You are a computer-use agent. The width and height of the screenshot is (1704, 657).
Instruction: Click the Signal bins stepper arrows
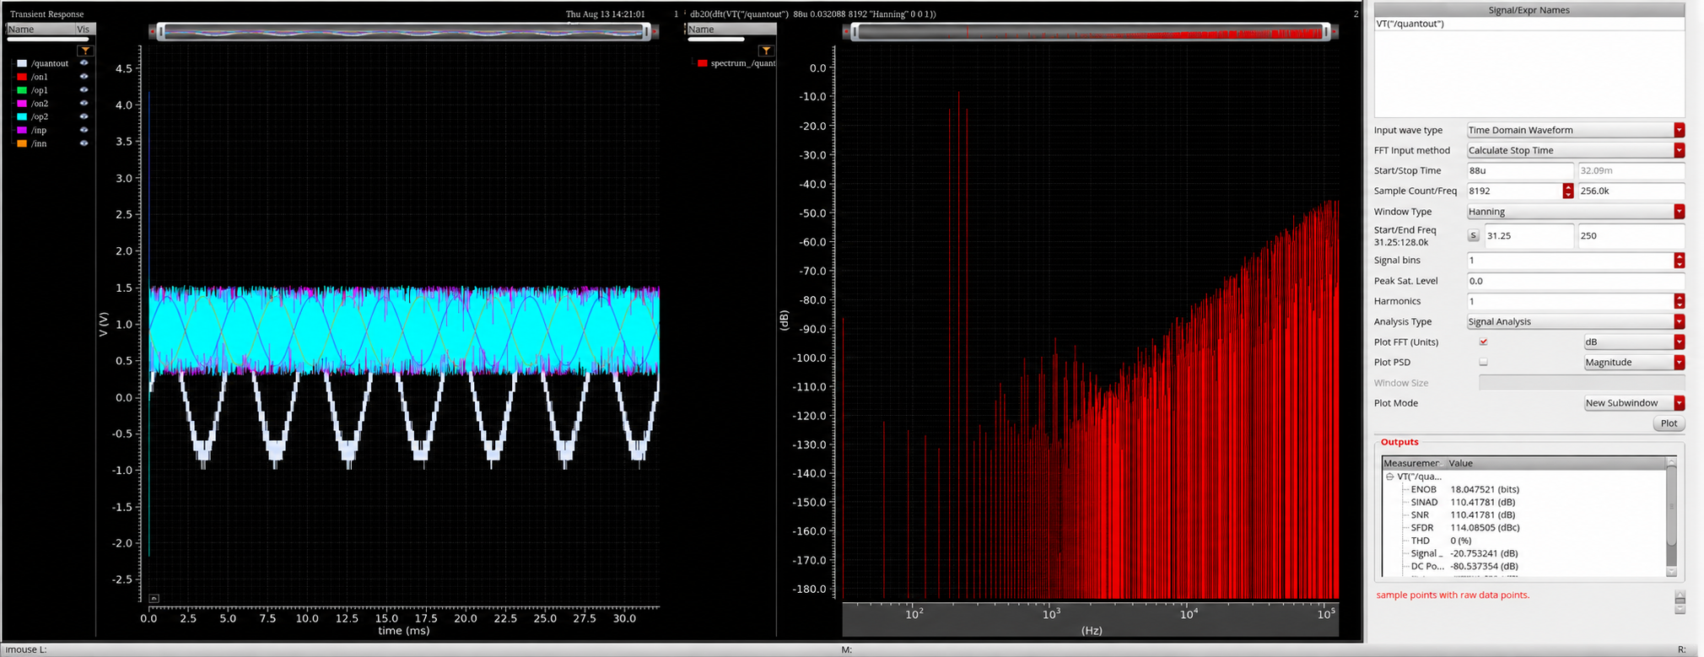[1680, 261]
